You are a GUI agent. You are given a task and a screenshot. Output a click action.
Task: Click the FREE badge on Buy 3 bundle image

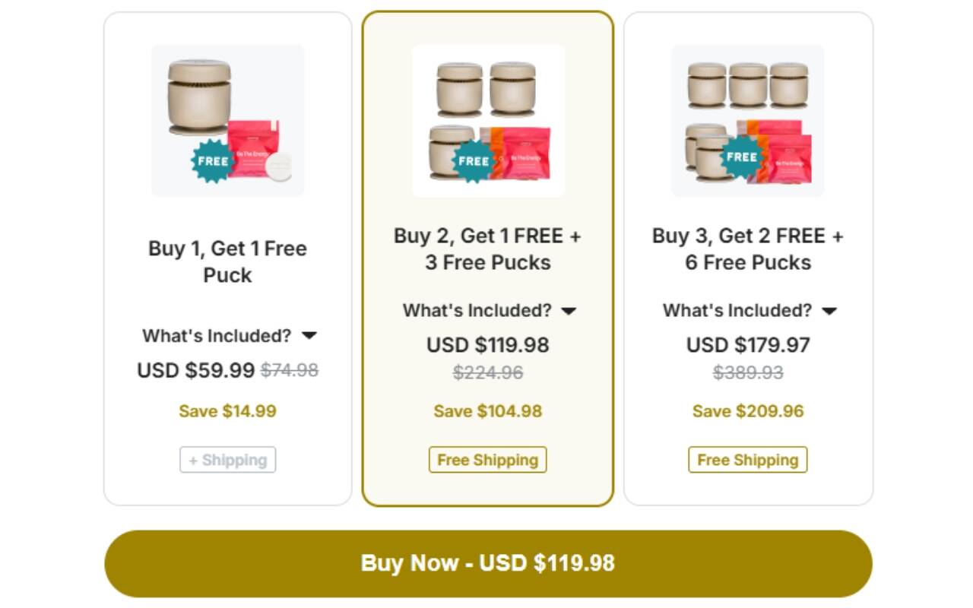click(741, 157)
